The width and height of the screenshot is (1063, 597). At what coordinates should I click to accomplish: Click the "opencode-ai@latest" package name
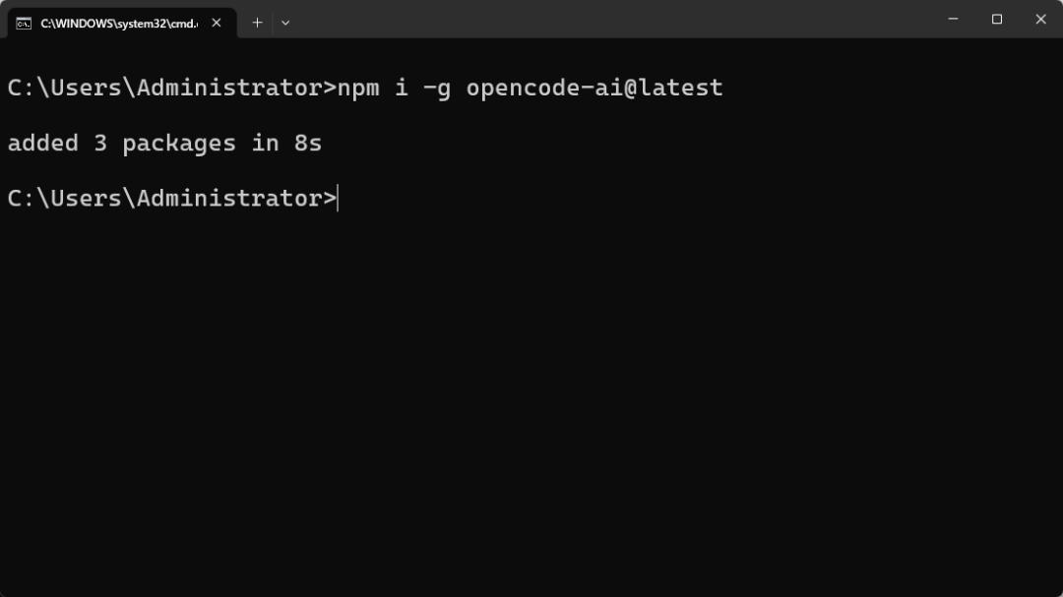tap(594, 88)
